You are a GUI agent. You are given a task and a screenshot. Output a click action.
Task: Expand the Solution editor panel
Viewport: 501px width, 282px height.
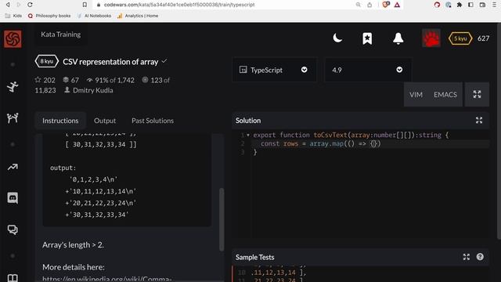point(479,120)
